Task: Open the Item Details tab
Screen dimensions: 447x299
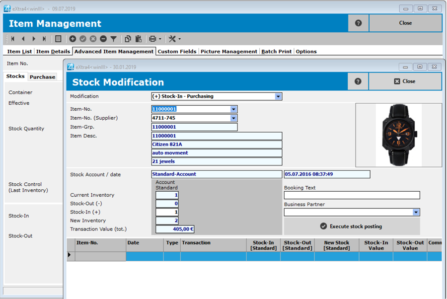Action: pos(53,52)
